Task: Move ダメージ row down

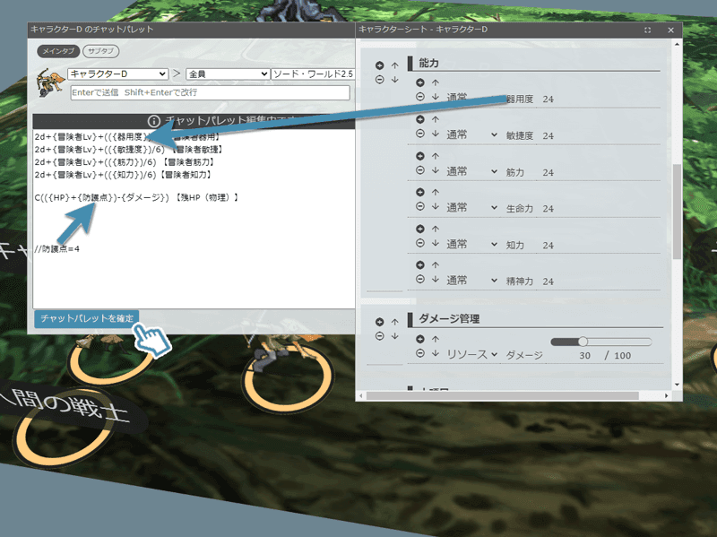Action: coord(436,353)
